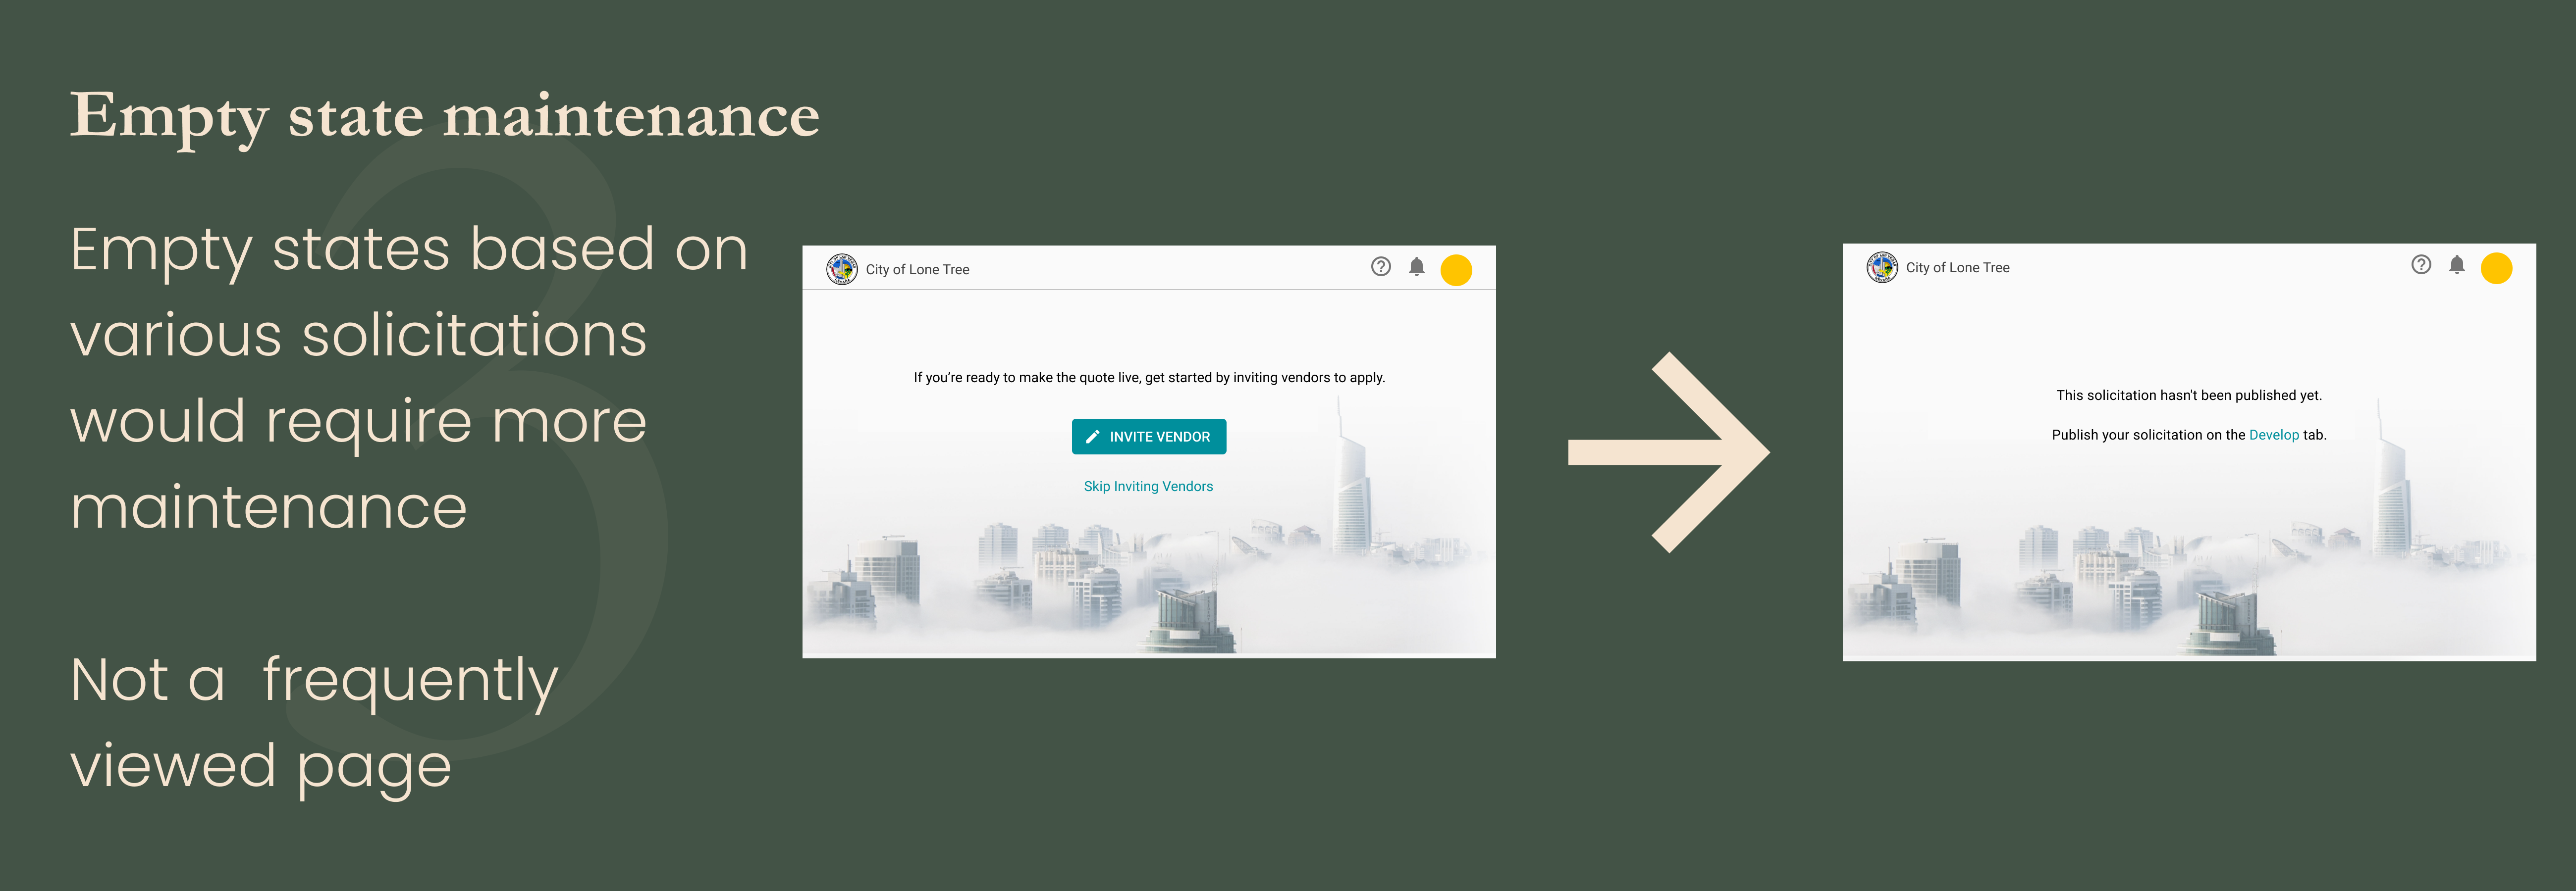Open the Develop tab link
The height and width of the screenshot is (891, 2576).
tap(2273, 435)
